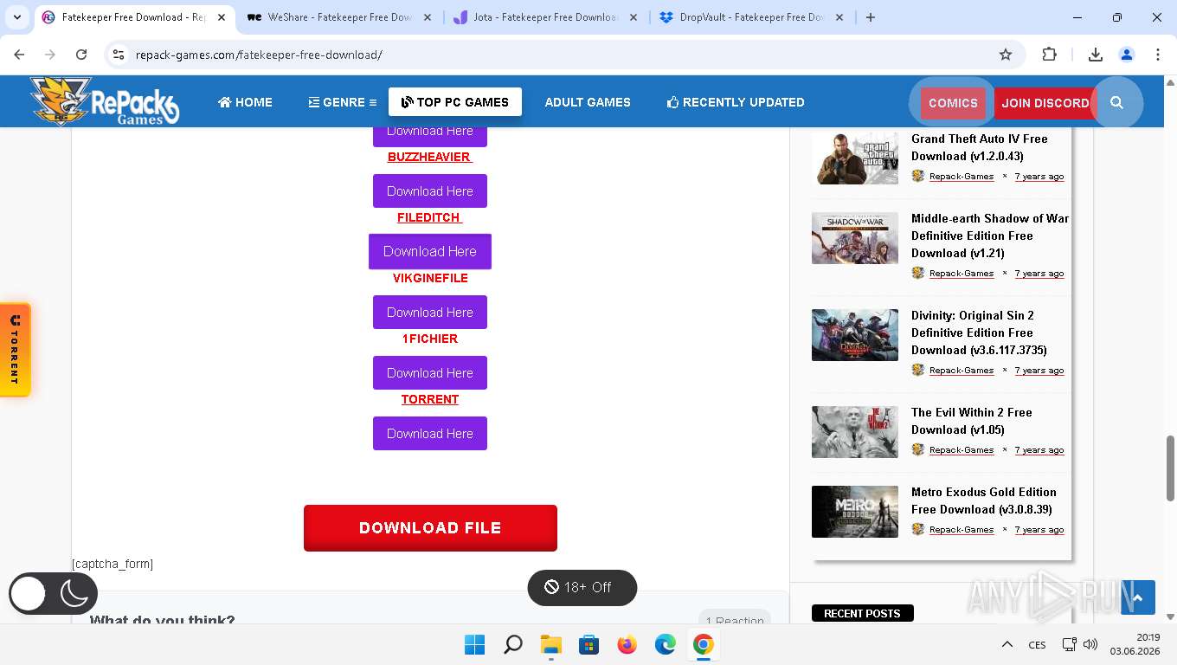View site information icon in address bar

[119, 55]
